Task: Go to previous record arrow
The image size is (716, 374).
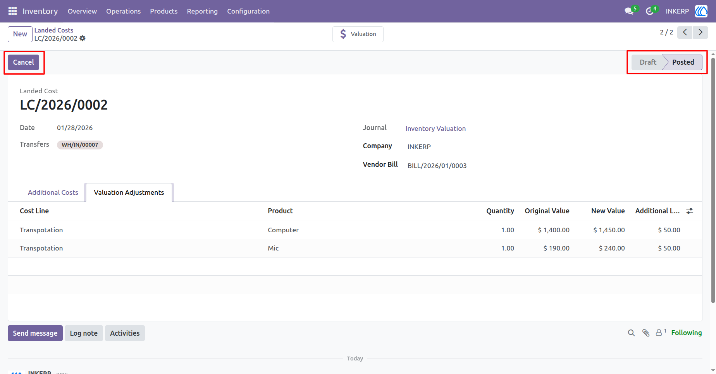Action: point(685,33)
